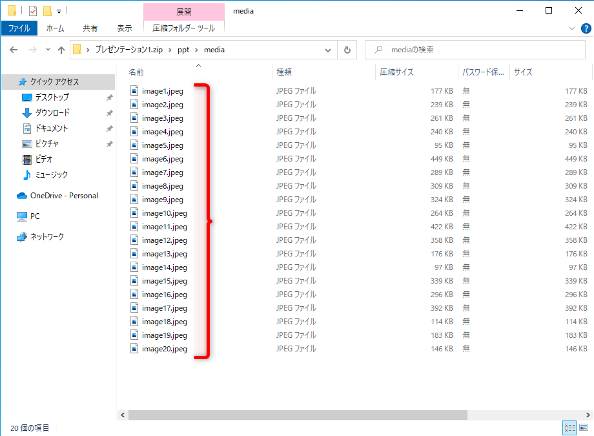
Task: Open the ファイル menu
Action: pos(21,28)
